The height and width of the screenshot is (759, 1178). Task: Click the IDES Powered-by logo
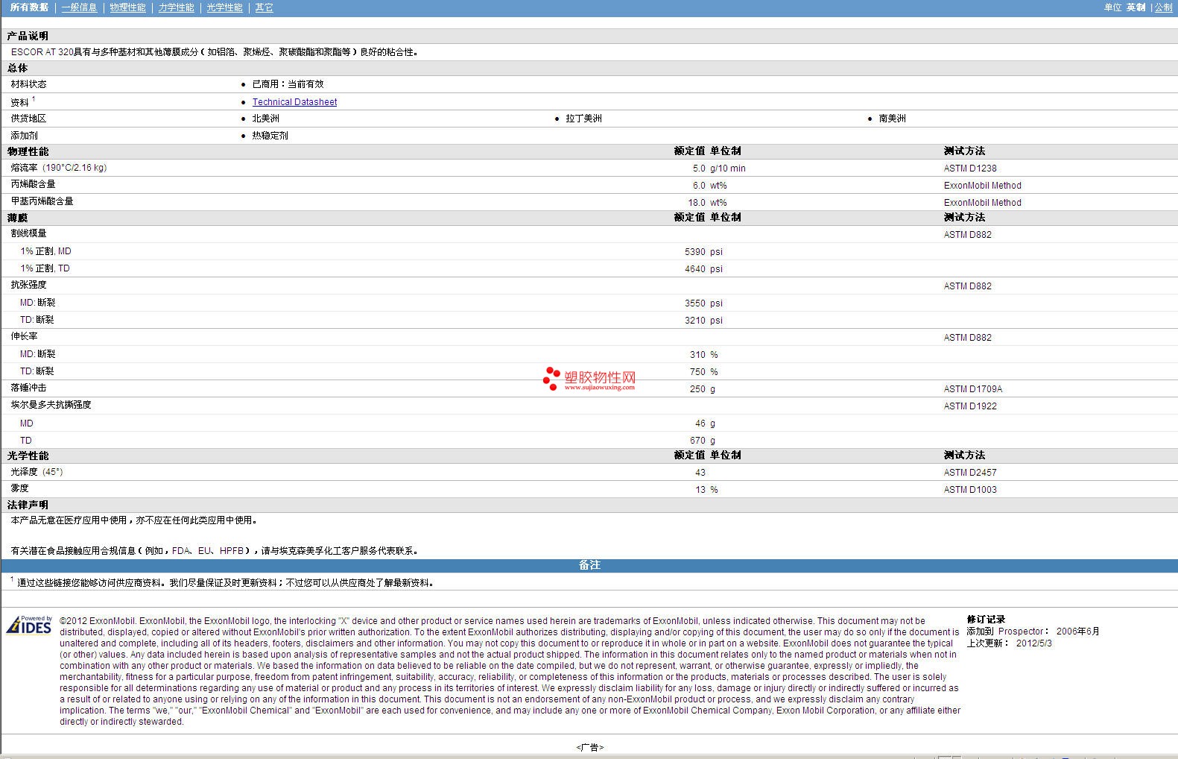[30, 625]
